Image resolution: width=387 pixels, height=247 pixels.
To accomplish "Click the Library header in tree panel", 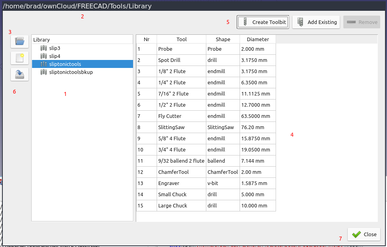I will pyautogui.click(x=83, y=40).
